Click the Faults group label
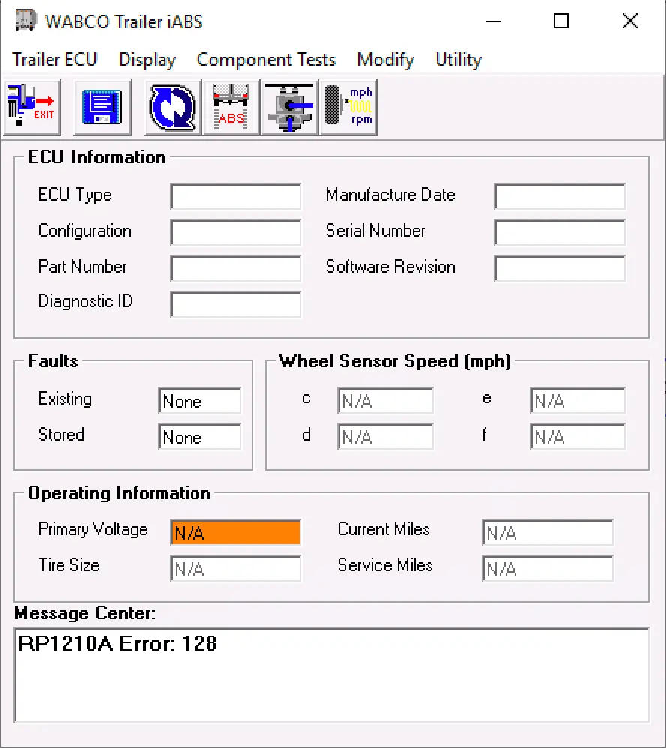Viewport: 666px width, 748px height. (x=53, y=361)
